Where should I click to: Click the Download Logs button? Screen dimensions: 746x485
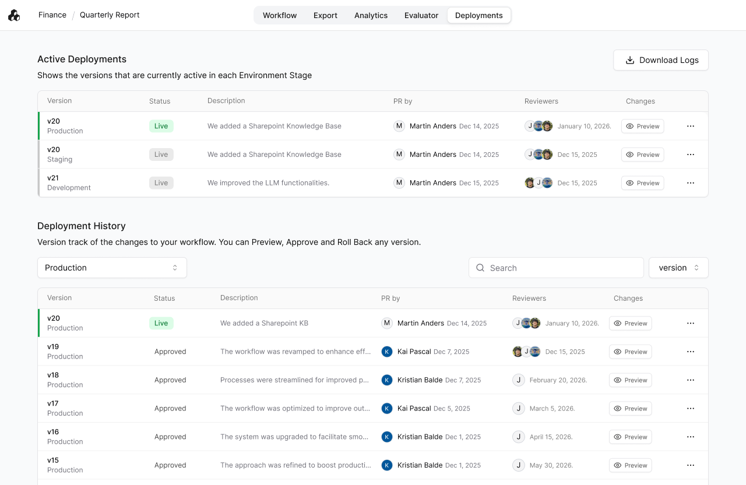coord(661,60)
